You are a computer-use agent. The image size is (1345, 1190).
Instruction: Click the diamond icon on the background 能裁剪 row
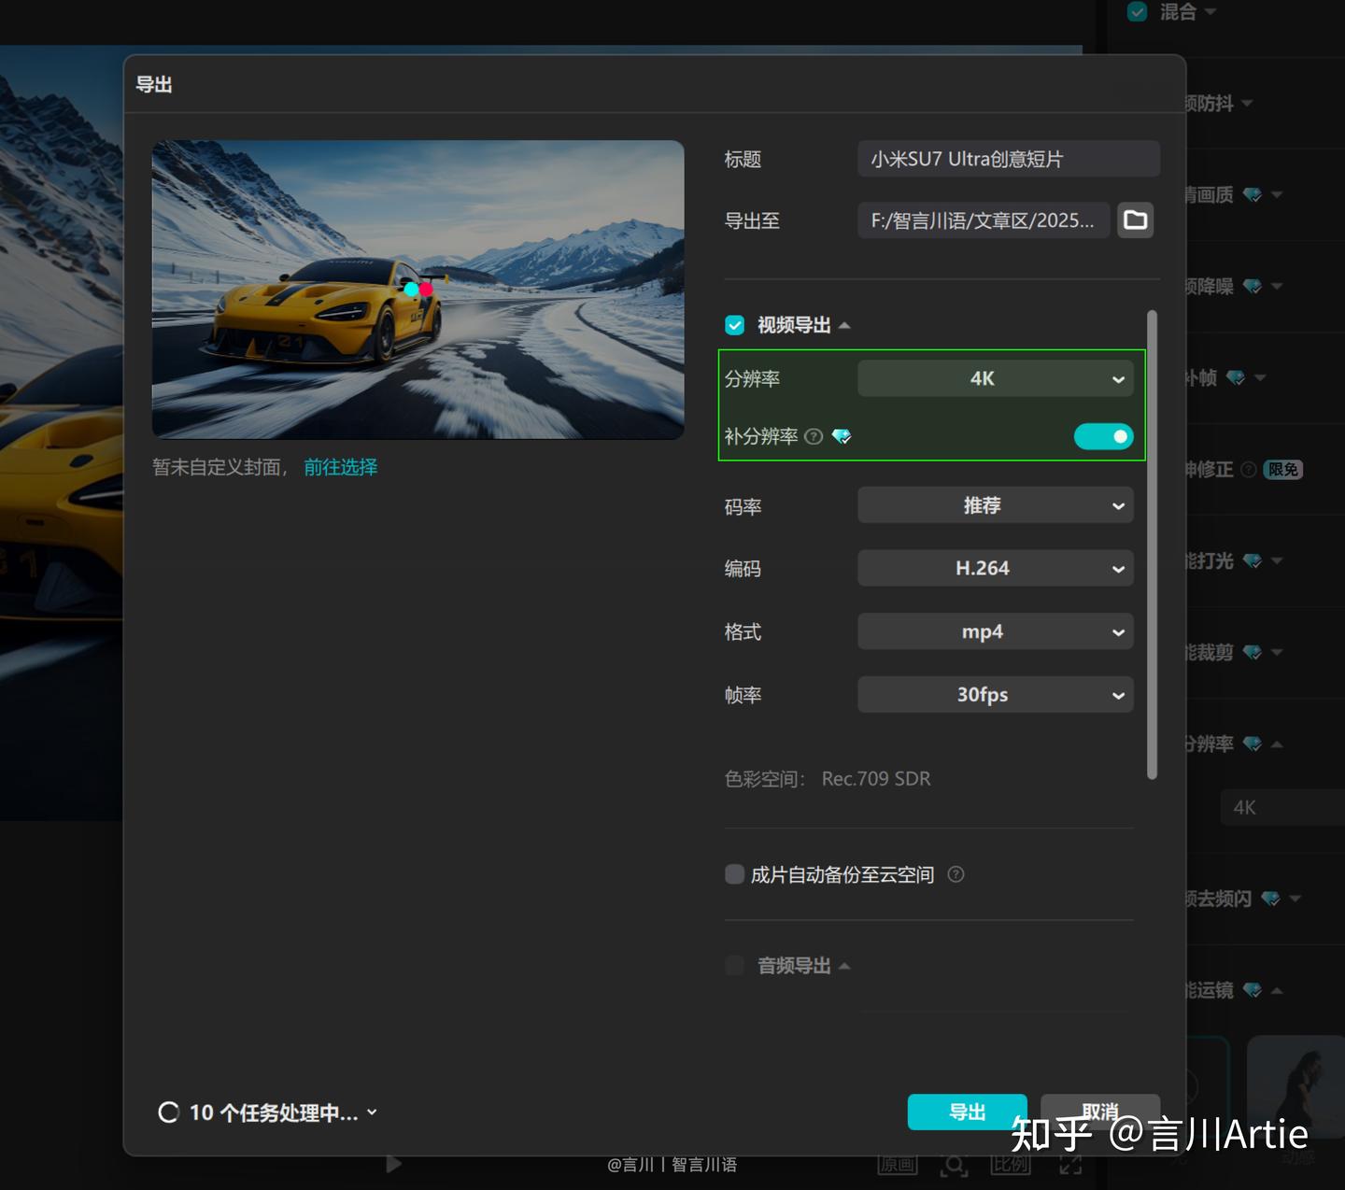tap(1253, 652)
